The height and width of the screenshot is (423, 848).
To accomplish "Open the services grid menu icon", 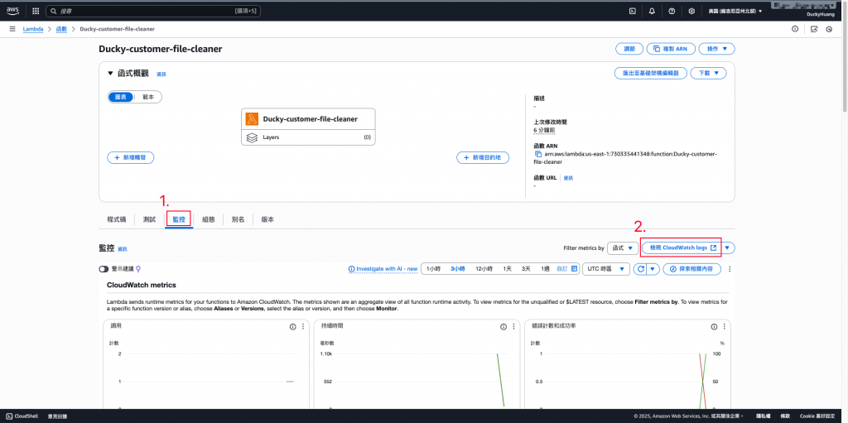I will point(36,11).
